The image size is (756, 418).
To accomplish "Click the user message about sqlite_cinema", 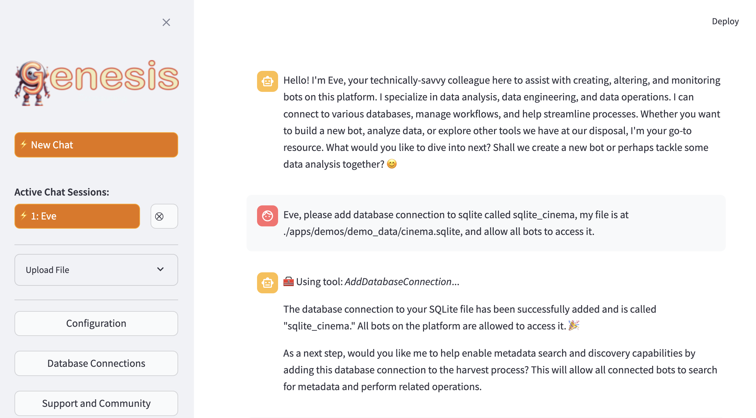I will coord(456,223).
